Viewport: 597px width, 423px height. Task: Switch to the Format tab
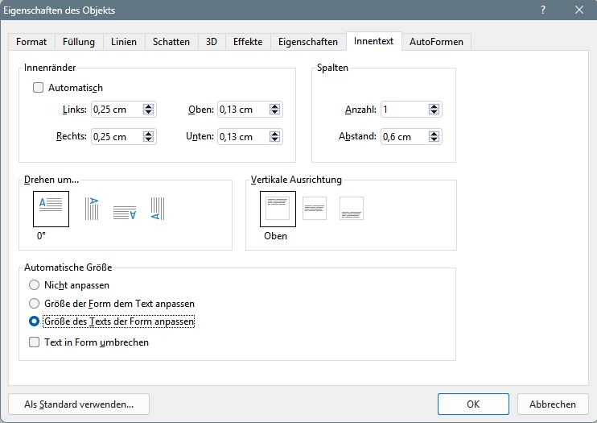coord(31,42)
